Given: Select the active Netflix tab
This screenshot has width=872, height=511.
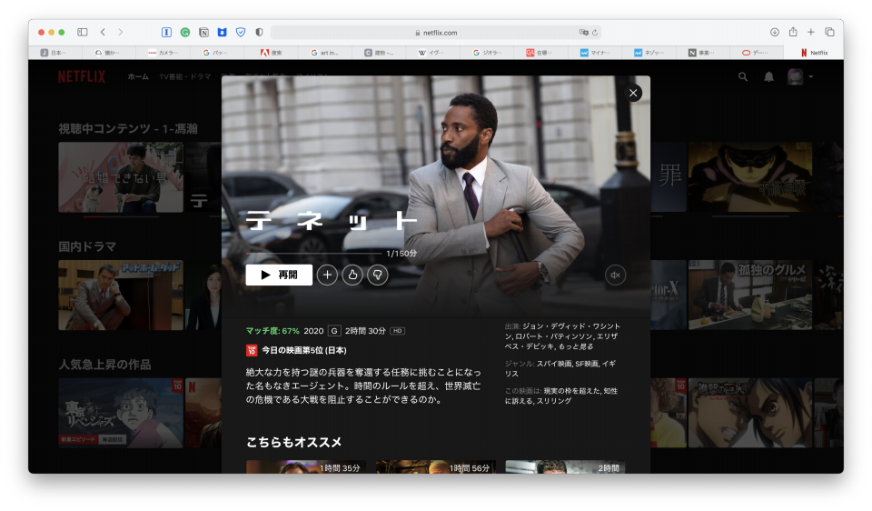Looking at the screenshot, I should (x=814, y=53).
